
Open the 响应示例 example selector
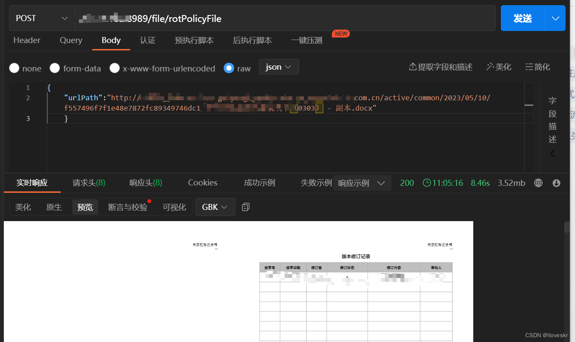[362, 183]
